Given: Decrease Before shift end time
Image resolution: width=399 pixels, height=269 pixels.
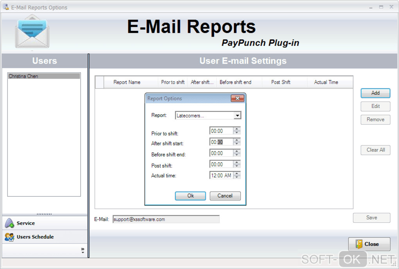Looking at the screenshot, I should point(237,155).
